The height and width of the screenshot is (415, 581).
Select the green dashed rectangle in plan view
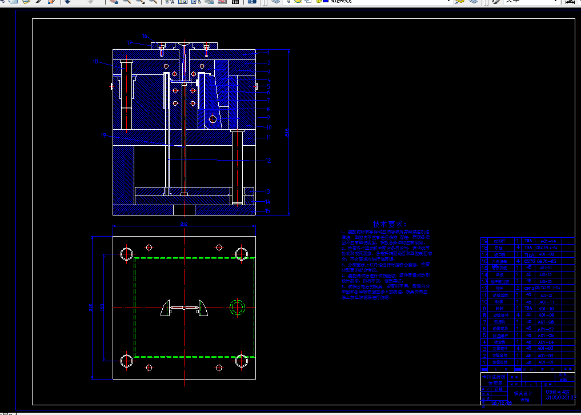point(194,308)
